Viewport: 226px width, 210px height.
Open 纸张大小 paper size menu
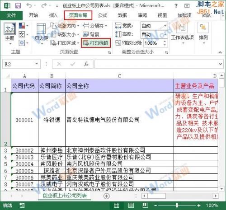(x=65, y=35)
